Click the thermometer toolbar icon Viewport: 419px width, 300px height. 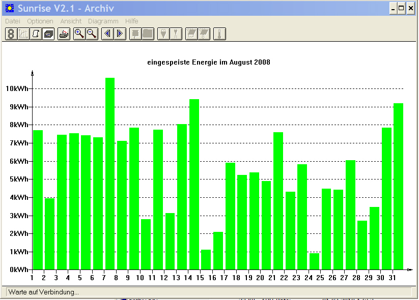219,34
